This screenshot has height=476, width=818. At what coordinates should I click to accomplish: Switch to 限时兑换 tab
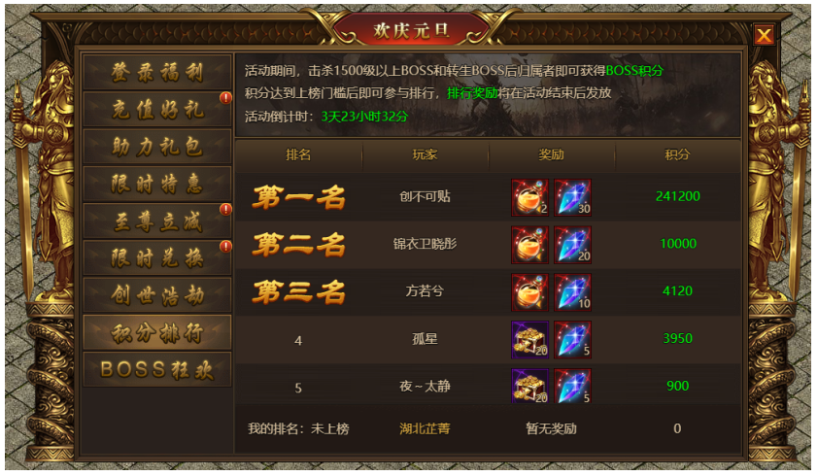click(x=157, y=258)
